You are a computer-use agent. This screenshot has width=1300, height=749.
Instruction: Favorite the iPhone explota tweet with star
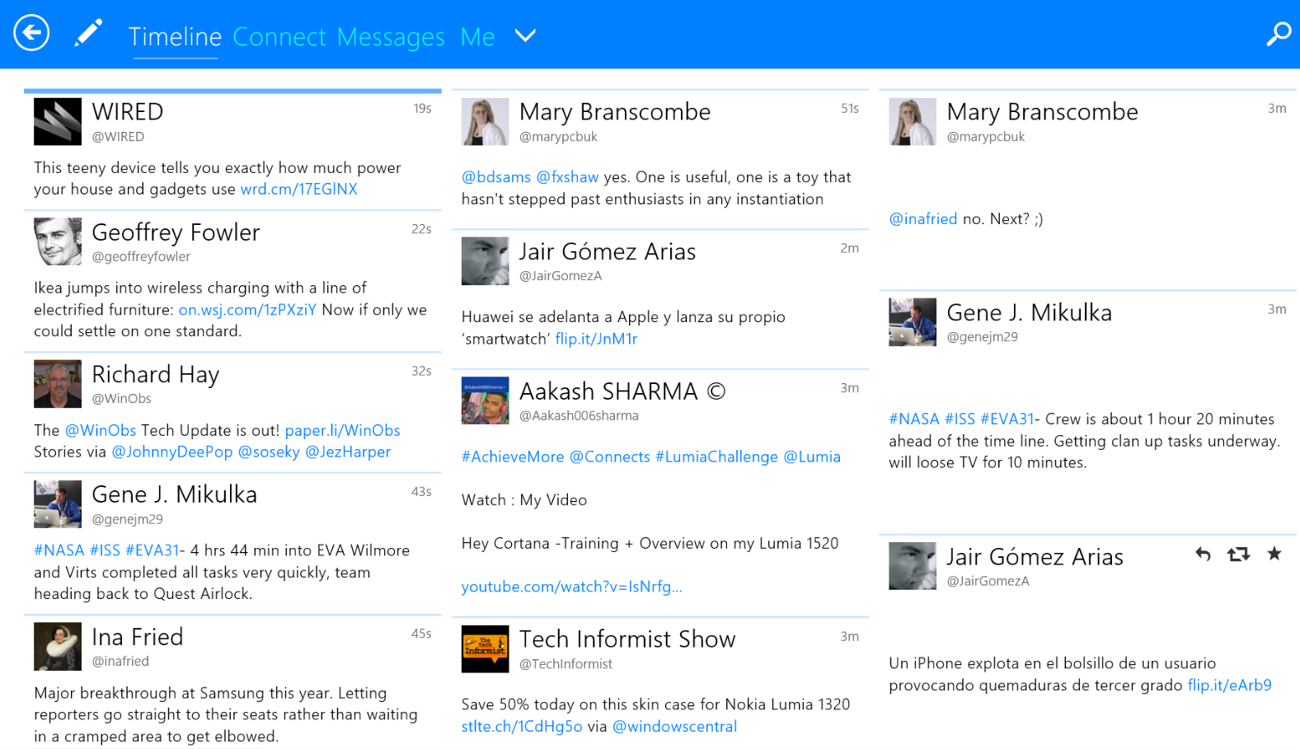(1274, 554)
